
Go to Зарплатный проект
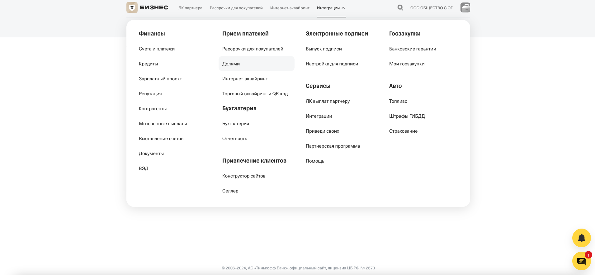[160, 79]
